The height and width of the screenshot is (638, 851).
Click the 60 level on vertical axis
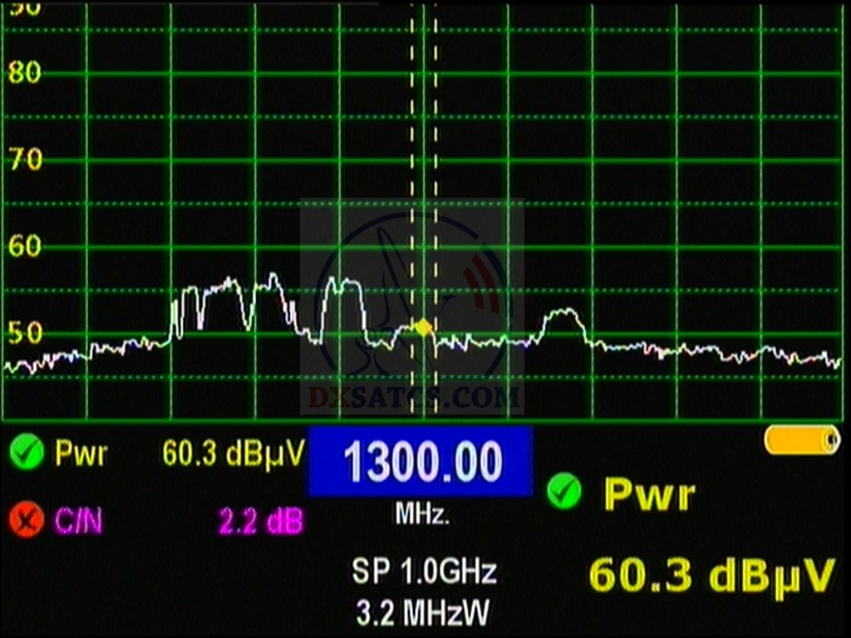click(x=25, y=247)
